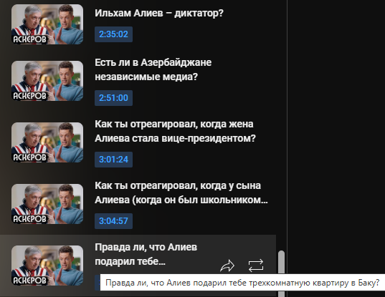This screenshot has width=385, height=297.
Task: Click the tooltip text about квартиру в Баку
Action: [x=242, y=283]
